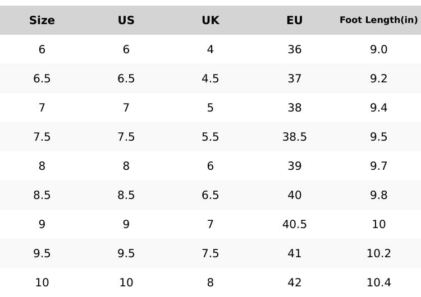
Task: Select the EU 39 cell
Action: coord(295,166)
